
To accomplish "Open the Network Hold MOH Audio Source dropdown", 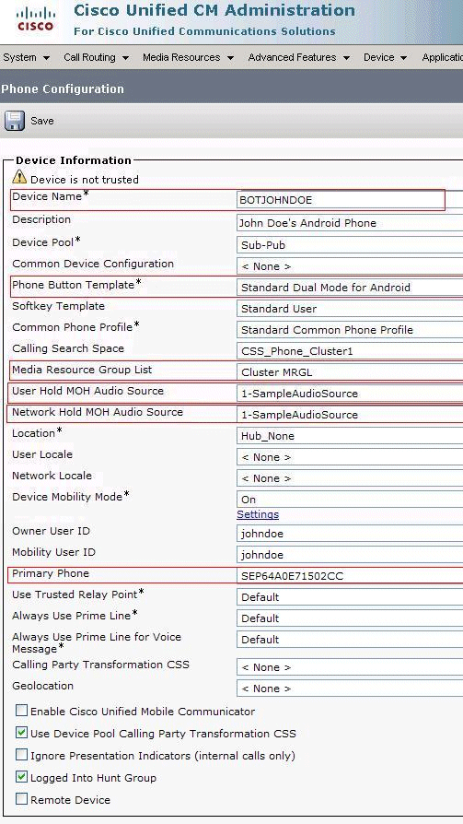I will (350, 415).
